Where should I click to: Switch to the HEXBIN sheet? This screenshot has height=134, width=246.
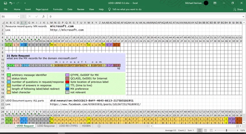(86, 126)
